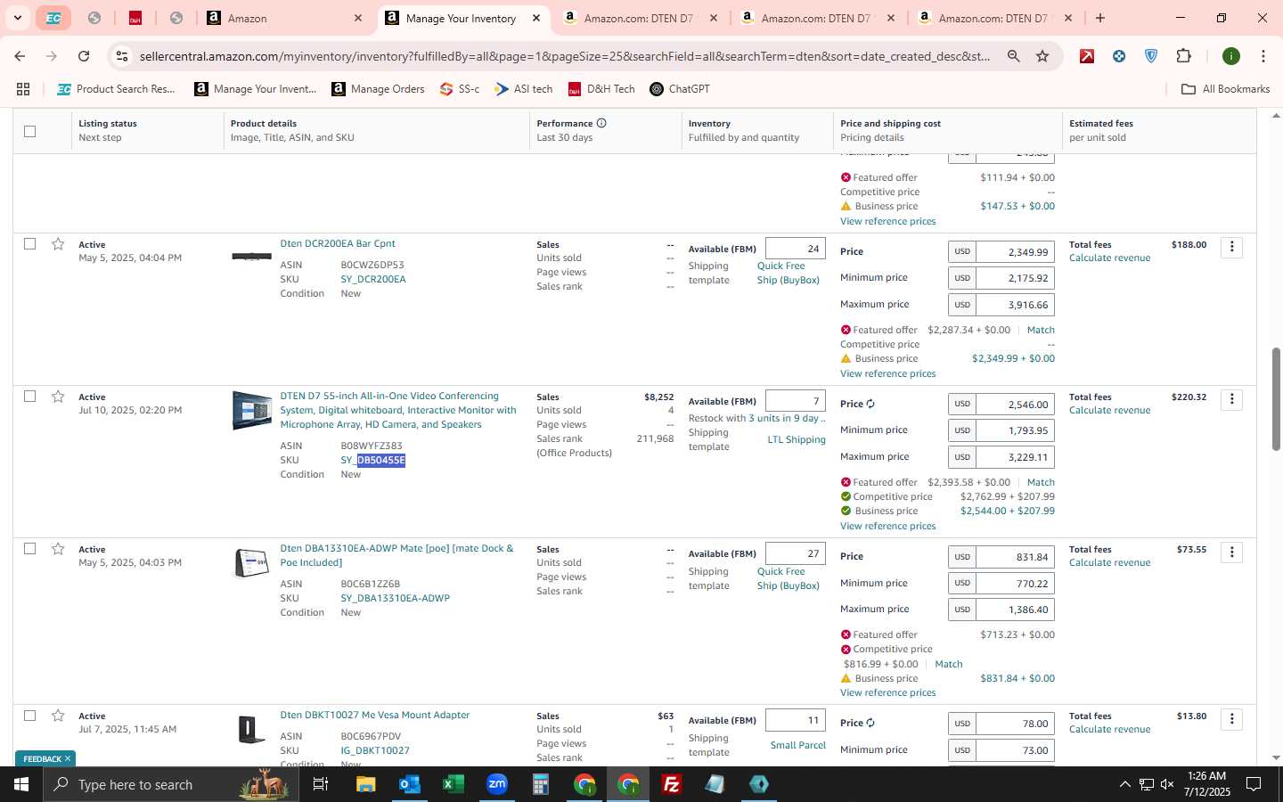Open File Explorer from the taskbar

pyautogui.click(x=365, y=784)
